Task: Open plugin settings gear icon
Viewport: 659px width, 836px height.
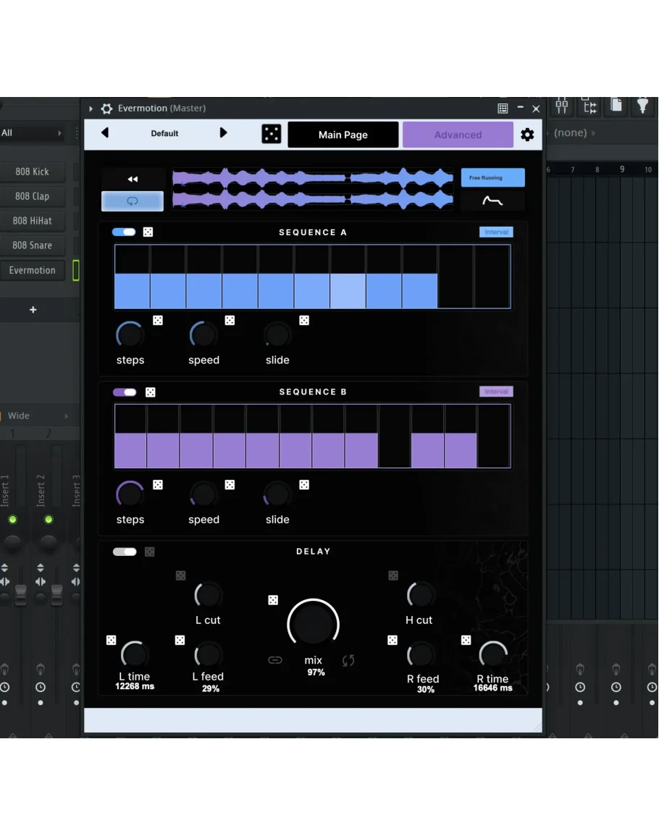Action: click(x=527, y=135)
